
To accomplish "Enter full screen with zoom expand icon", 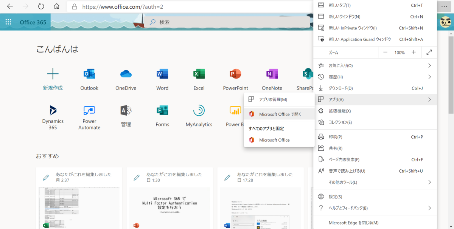I will (429, 53).
